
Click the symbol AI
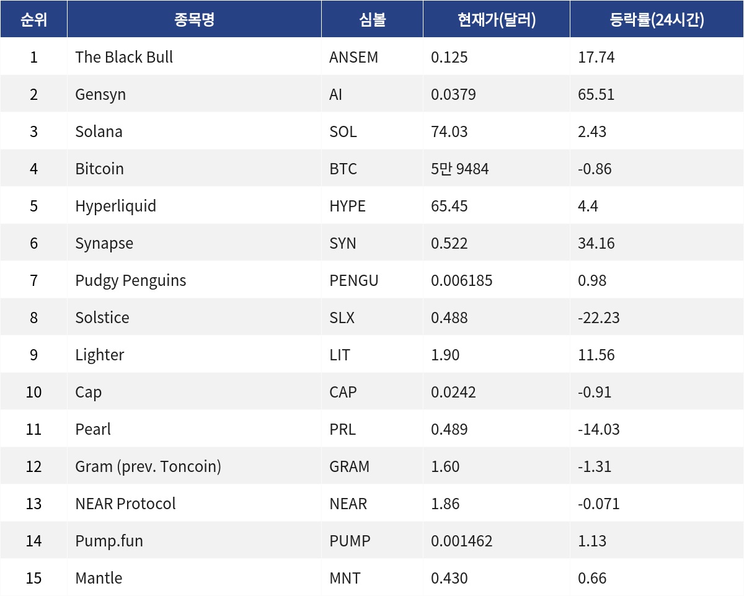pos(335,94)
